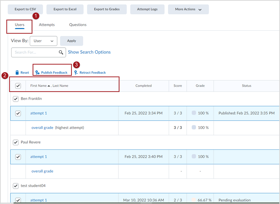Viewport: 280px width, 204px height.
Task: Click the Reset link
Action: click(24, 73)
